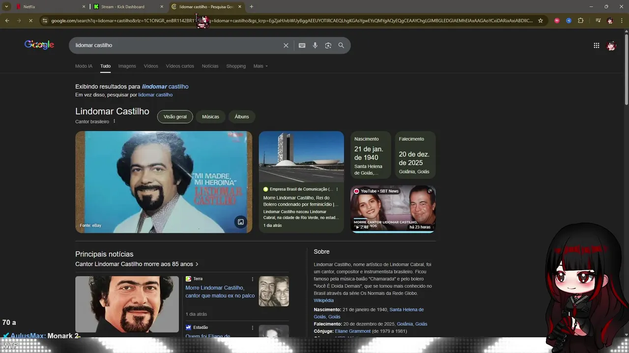Open the Mi Madre Mi Heroína album image
Image resolution: width=629 pixels, height=353 pixels.
(x=164, y=182)
